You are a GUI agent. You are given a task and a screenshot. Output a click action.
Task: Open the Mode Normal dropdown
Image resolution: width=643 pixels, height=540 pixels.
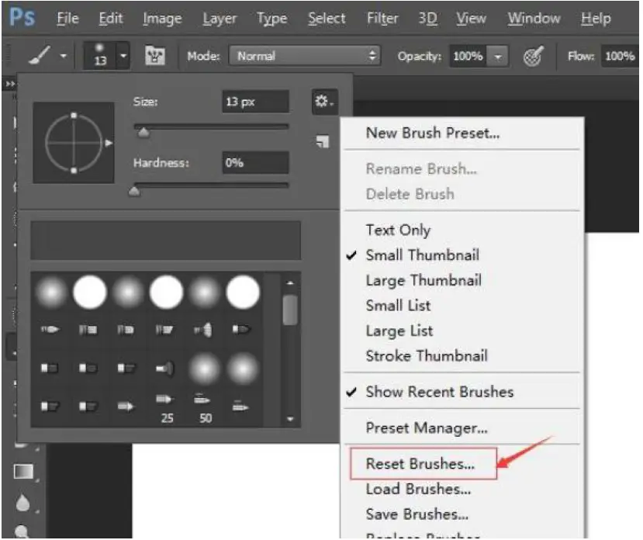tap(304, 56)
